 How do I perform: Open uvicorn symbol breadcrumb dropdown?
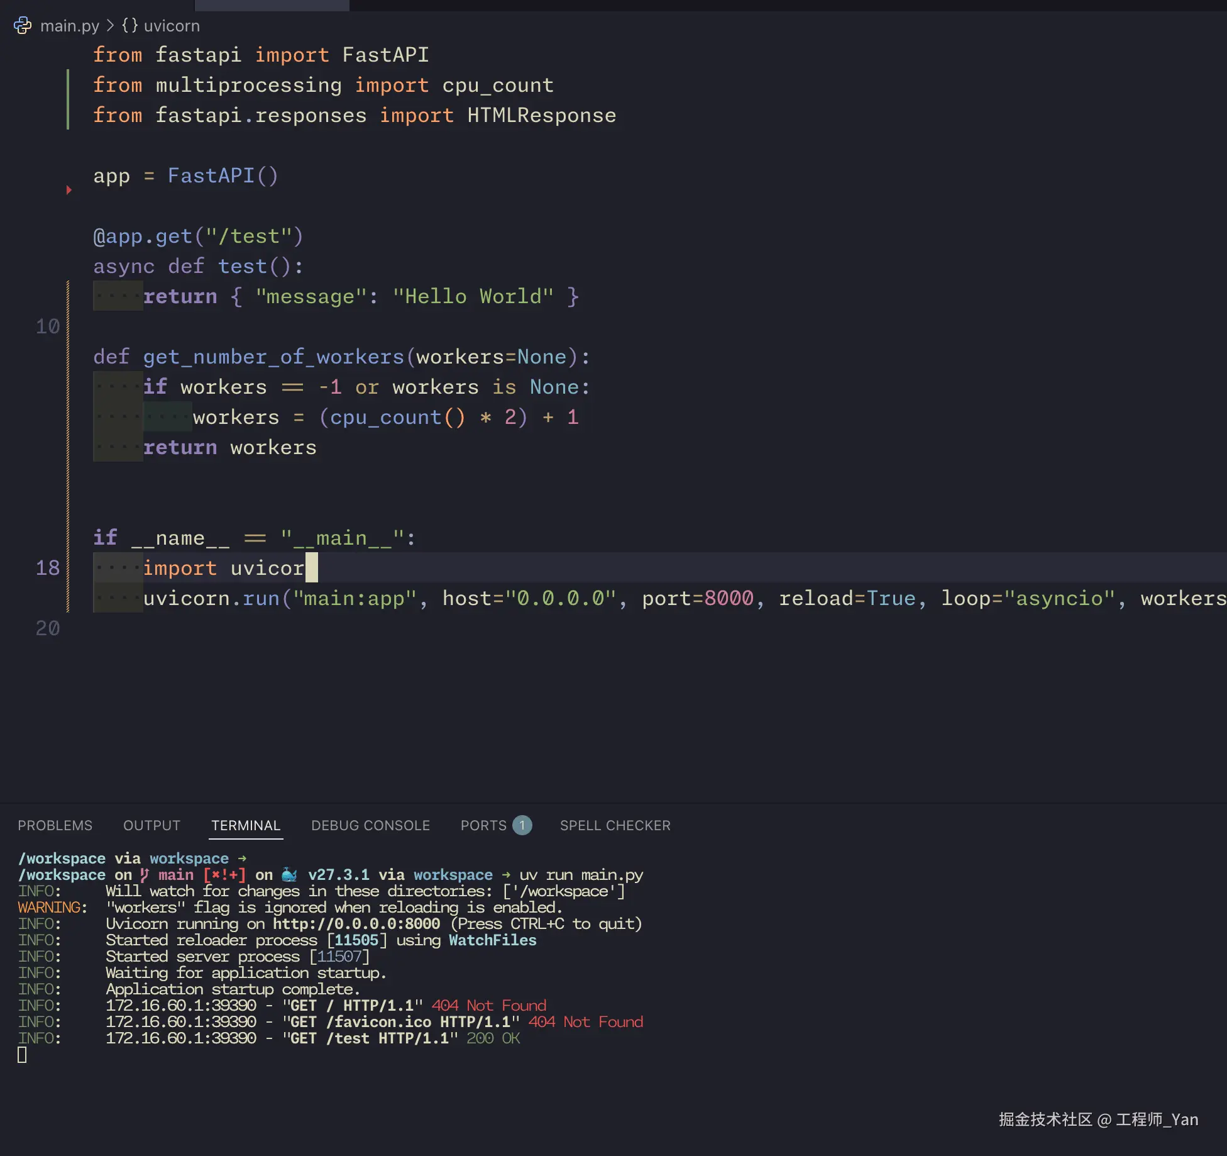(x=171, y=26)
